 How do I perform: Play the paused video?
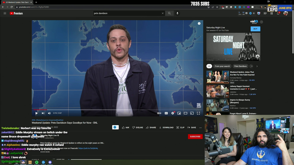(x=36, y=113)
